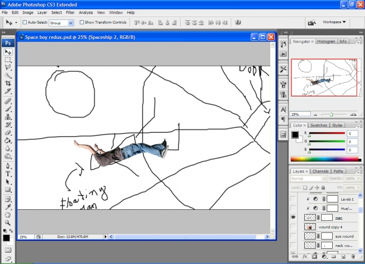Select the Polygonal Lasso tool
The width and height of the screenshot is (365, 264).
(8, 68)
